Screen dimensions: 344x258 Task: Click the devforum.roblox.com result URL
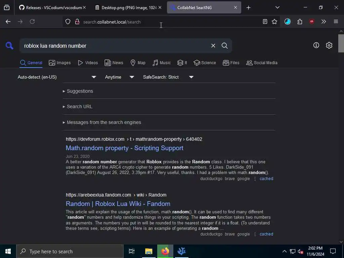tap(134, 139)
